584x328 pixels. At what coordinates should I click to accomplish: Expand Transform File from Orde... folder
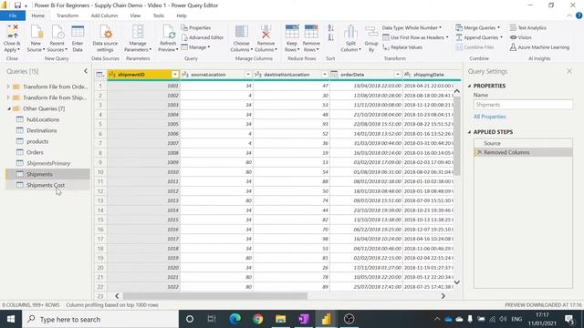click(8, 87)
